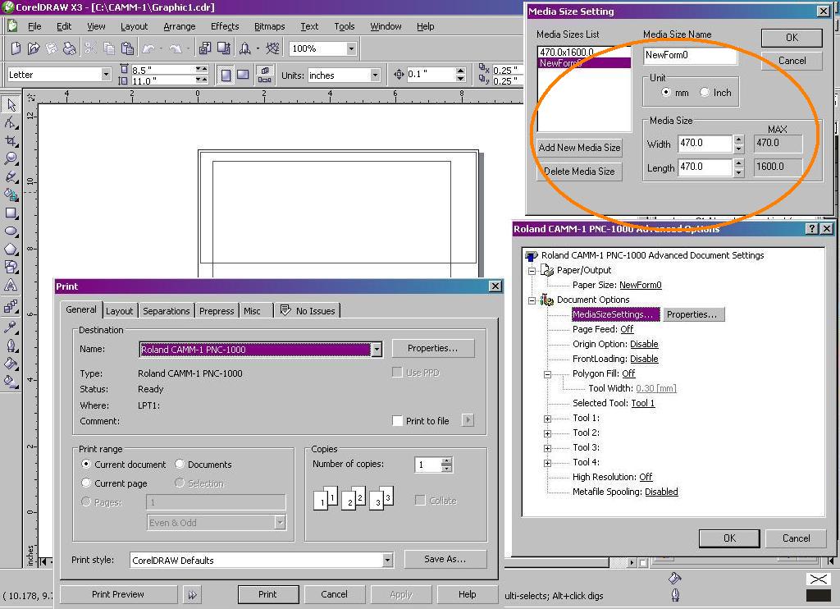Select the Ellipse tool

tap(11, 231)
